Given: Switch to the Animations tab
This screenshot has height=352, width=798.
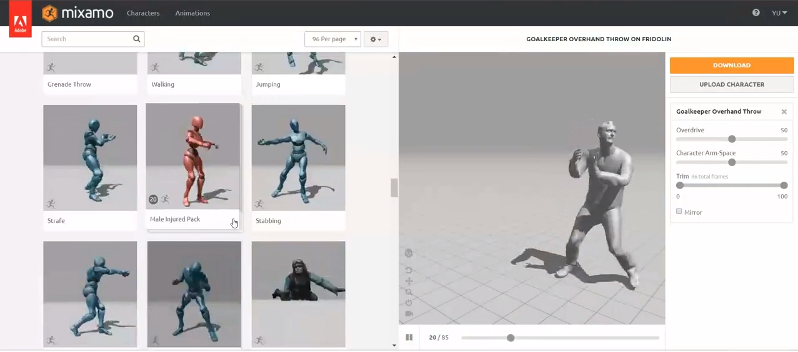Looking at the screenshot, I should point(192,13).
